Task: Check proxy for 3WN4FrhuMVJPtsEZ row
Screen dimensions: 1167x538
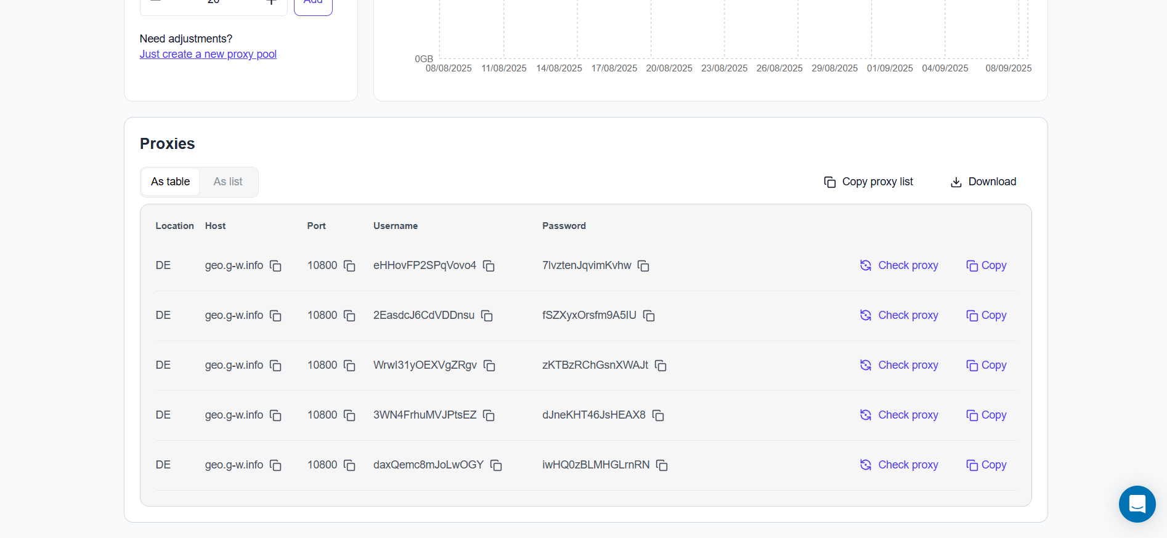Action: pyautogui.click(x=899, y=415)
